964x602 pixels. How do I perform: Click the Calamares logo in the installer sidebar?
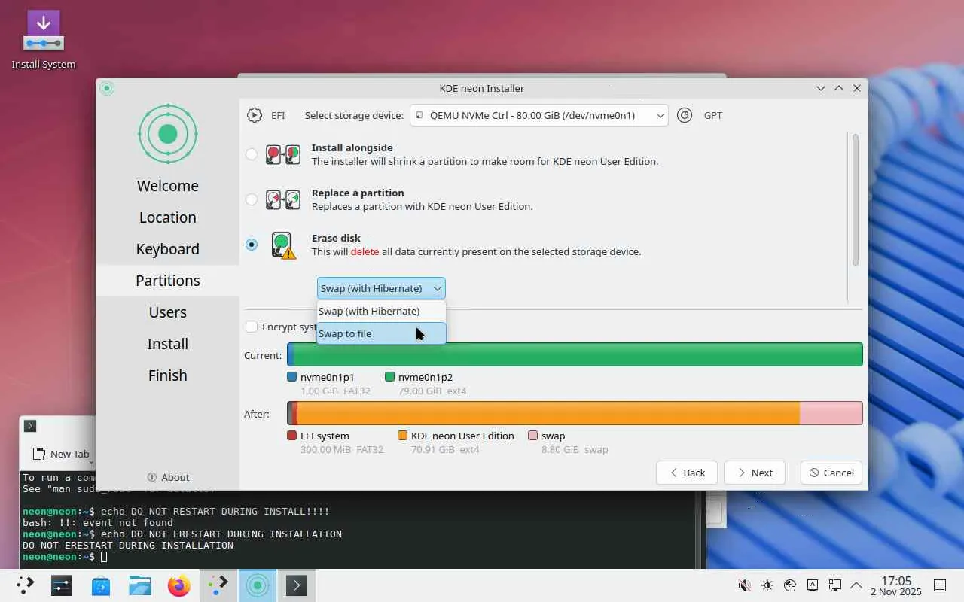click(x=168, y=134)
